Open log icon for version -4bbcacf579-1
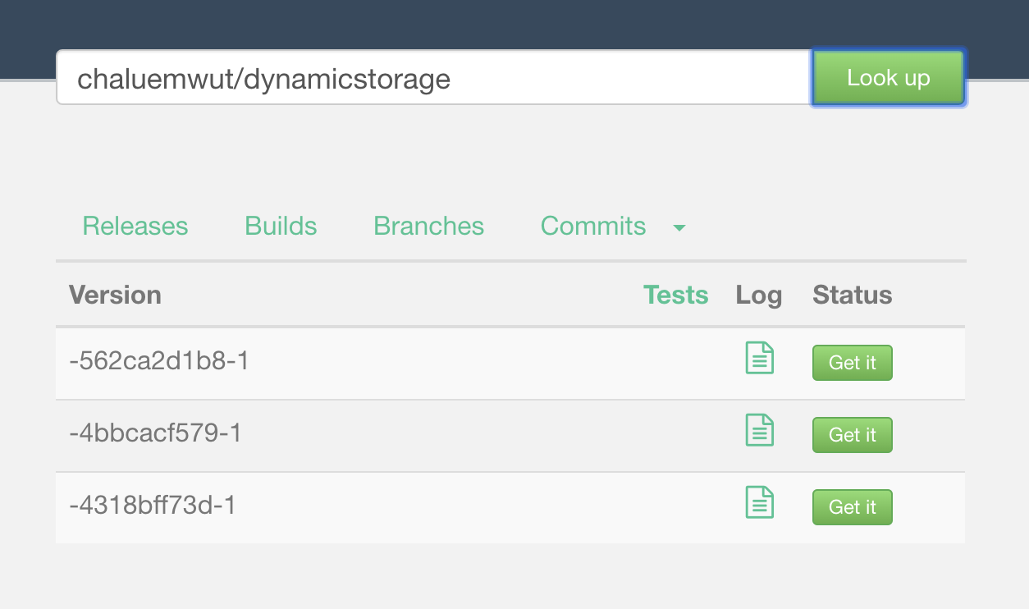 pyautogui.click(x=759, y=430)
